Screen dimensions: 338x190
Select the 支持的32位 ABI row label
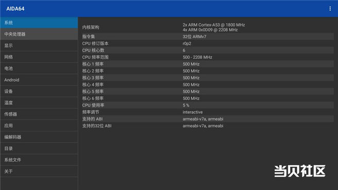point(97,126)
